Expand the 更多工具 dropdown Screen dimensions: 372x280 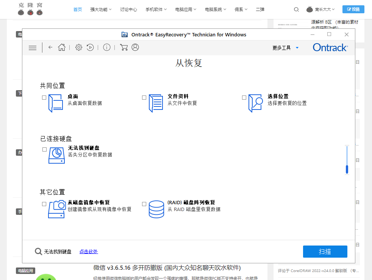(285, 48)
